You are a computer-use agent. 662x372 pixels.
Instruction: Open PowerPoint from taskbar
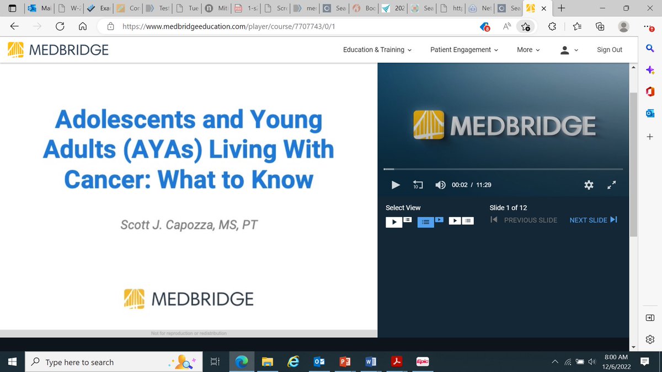point(345,362)
